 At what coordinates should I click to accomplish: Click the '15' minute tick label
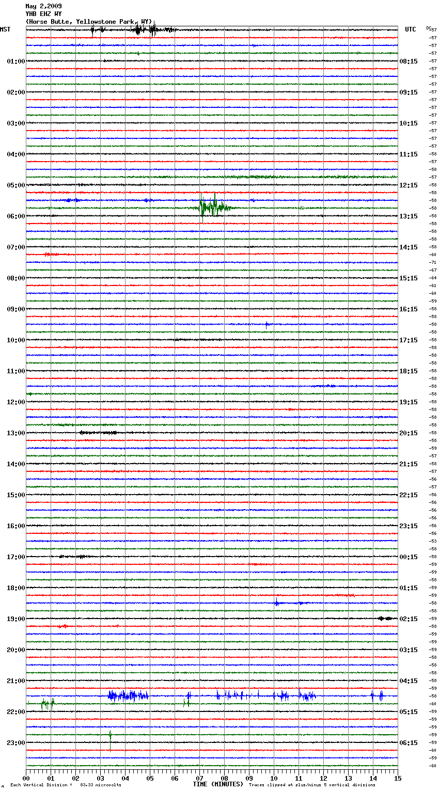[398, 778]
